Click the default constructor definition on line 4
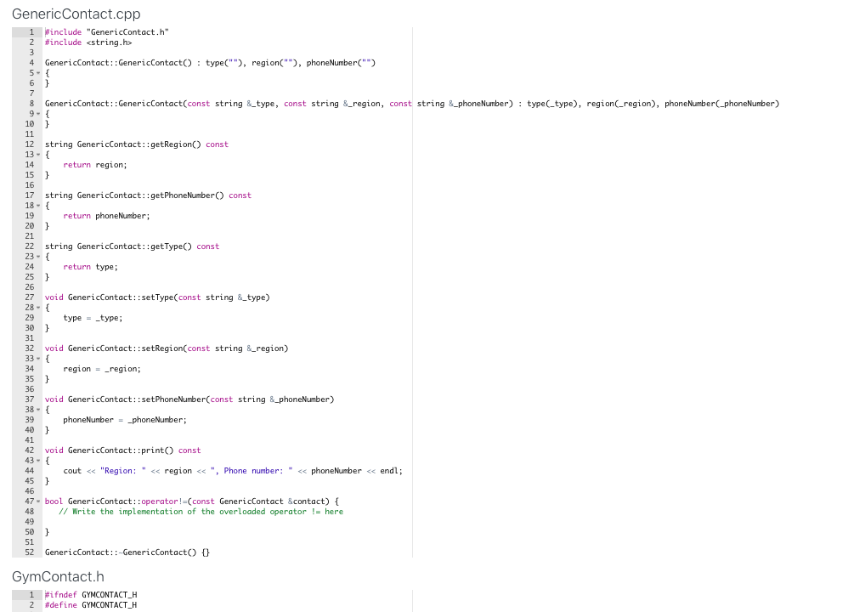 click(210, 63)
